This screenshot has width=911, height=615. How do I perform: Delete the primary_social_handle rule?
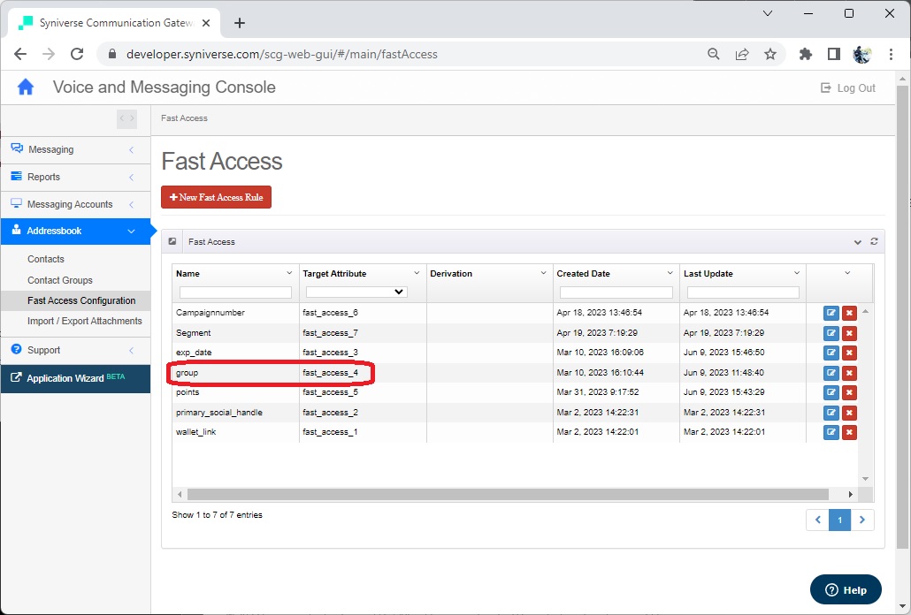849,413
